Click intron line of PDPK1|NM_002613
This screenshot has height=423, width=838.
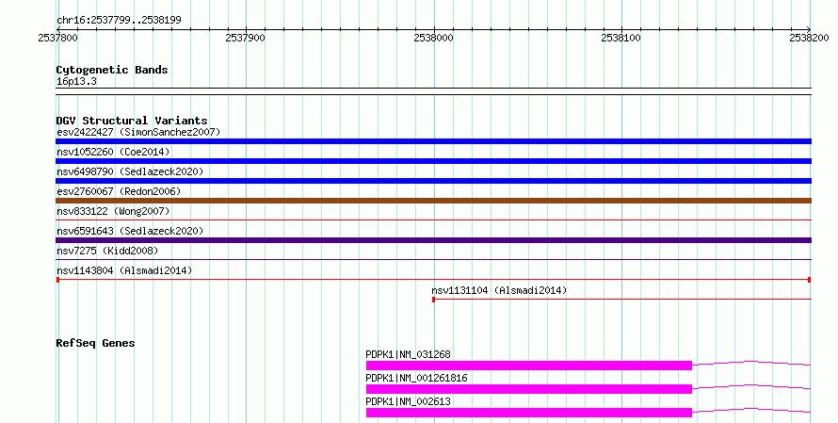[x=751, y=409]
